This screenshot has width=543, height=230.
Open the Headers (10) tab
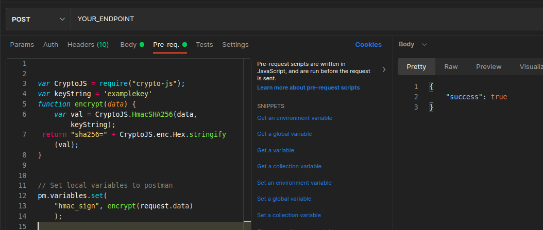click(x=88, y=45)
